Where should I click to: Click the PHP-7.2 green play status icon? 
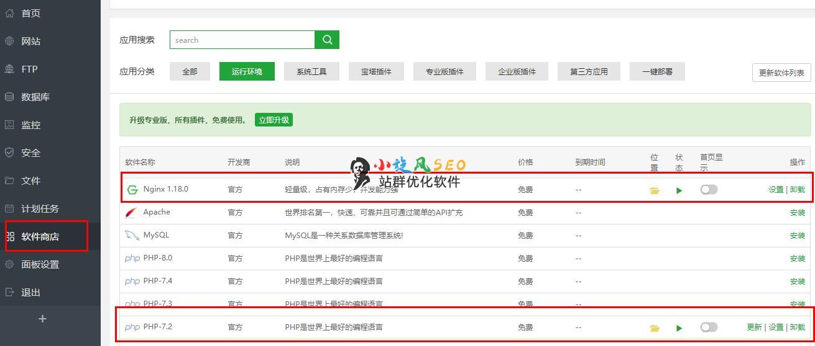point(679,328)
